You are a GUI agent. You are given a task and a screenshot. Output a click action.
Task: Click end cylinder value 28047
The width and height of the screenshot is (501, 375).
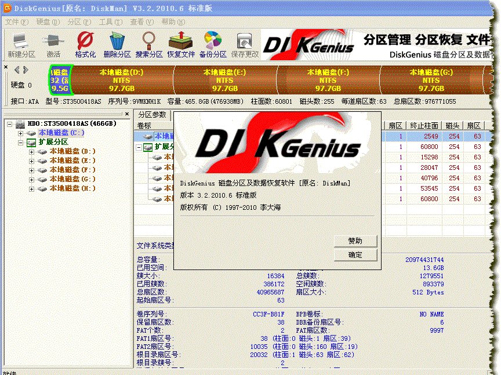point(429,168)
